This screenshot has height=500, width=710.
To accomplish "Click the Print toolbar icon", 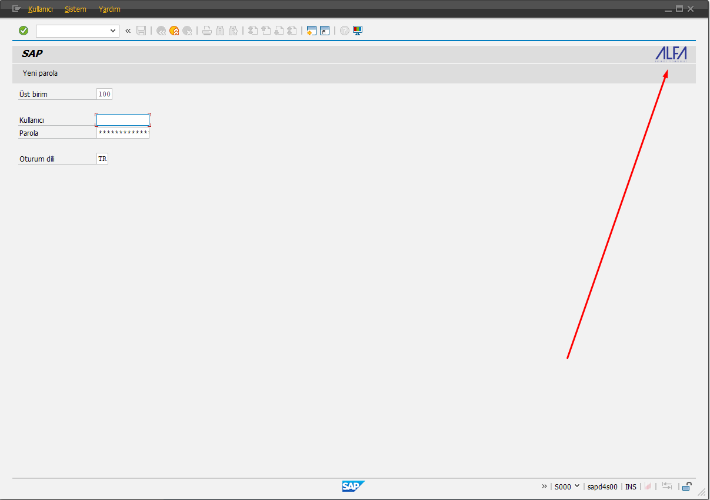I will pos(207,31).
